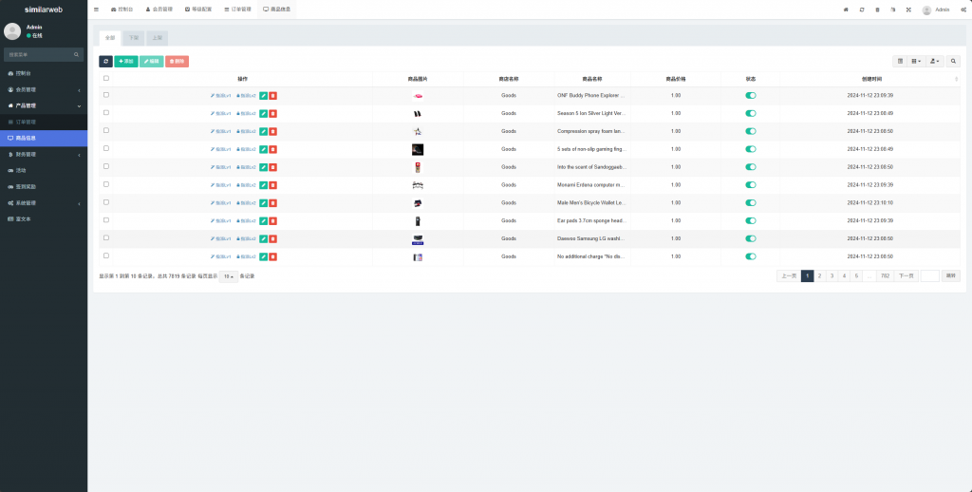The height and width of the screenshot is (492, 972).
Task: Toggle fullscreen using the top bar expand icon
Action: tap(907, 9)
